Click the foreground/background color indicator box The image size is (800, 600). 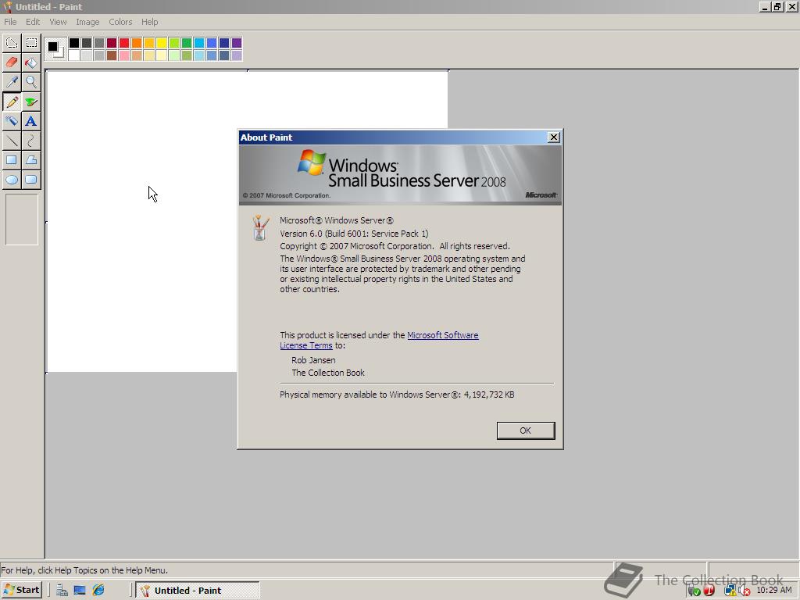click(x=55, y=49)
